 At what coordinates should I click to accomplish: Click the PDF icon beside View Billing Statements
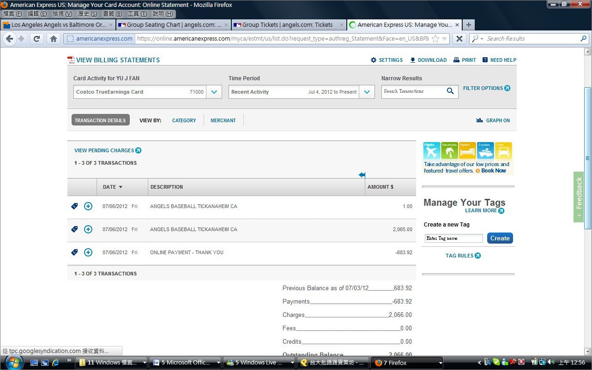click(x=71, y=60)
